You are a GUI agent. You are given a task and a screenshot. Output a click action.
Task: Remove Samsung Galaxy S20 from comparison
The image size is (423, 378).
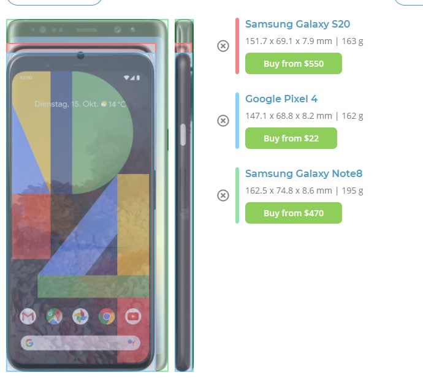[x=223, y=46]
